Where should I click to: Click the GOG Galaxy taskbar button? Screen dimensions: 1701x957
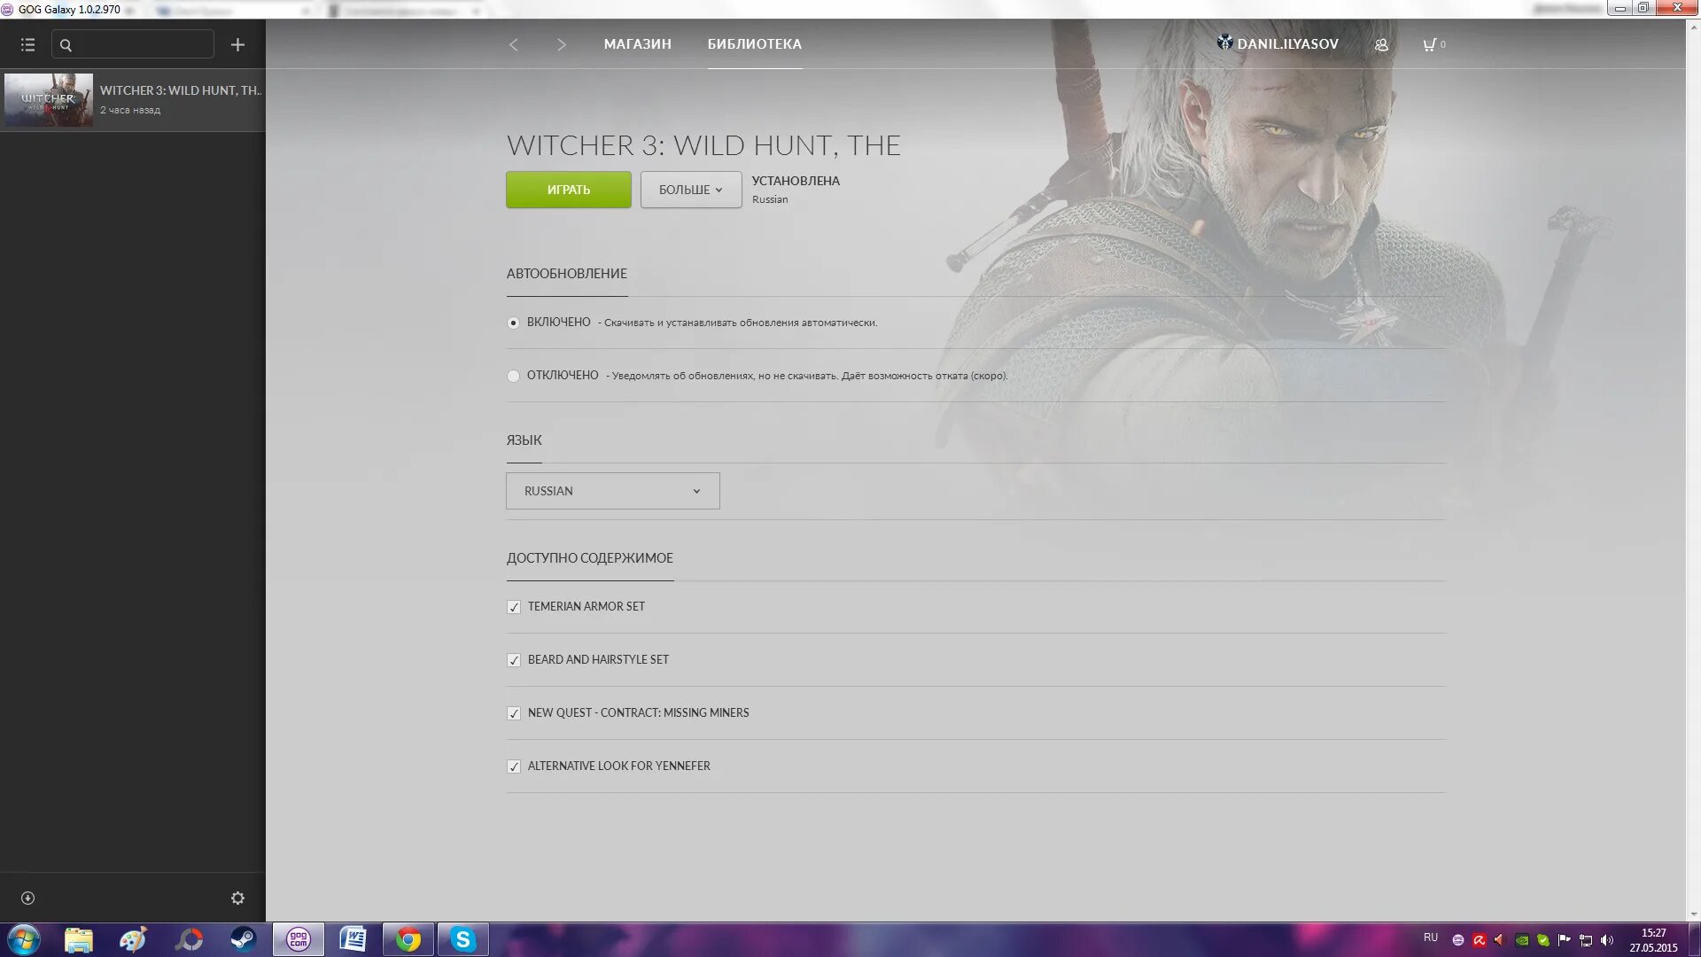pos(299,939)
